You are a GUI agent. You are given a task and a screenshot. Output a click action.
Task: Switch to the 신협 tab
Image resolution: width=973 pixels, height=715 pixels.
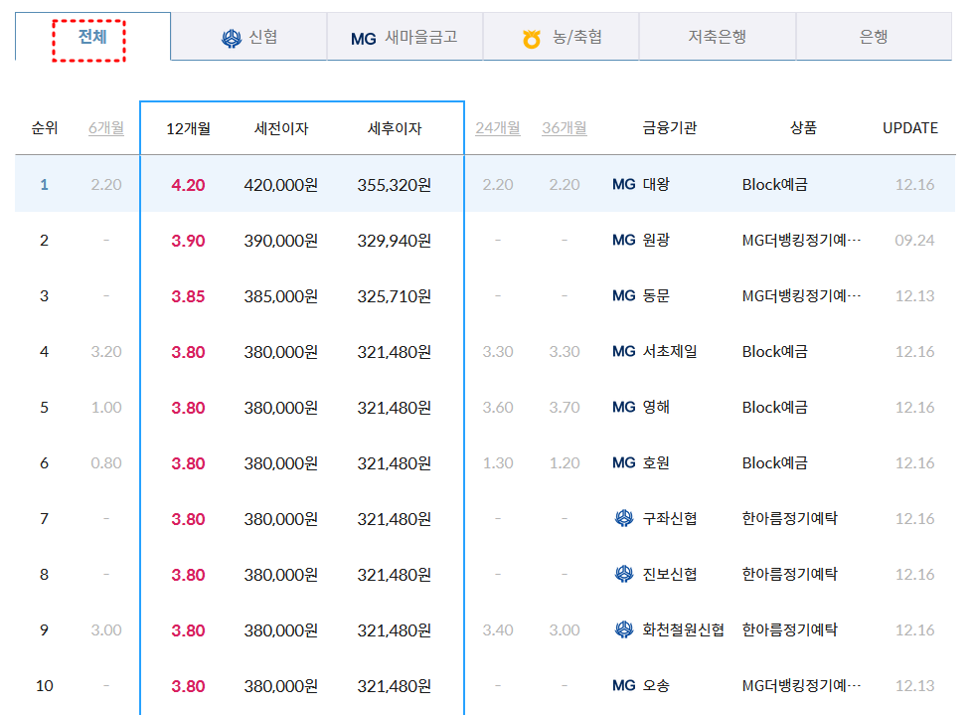(248, 37)
